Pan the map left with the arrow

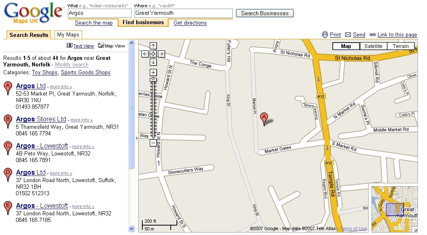click(x=145, y=54)
